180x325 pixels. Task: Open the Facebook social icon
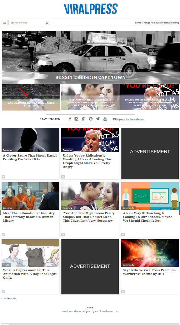point(70,119)
